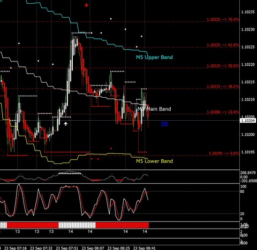Click the 23 Sep 08:41 time label
The image size is (257, 250).
pos(145,248)
